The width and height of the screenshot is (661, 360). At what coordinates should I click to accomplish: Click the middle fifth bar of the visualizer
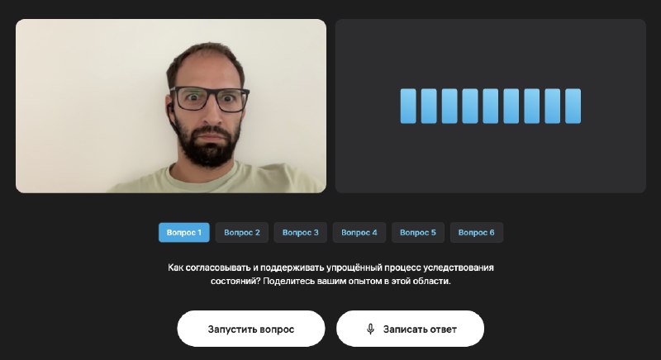pos(490,107)
